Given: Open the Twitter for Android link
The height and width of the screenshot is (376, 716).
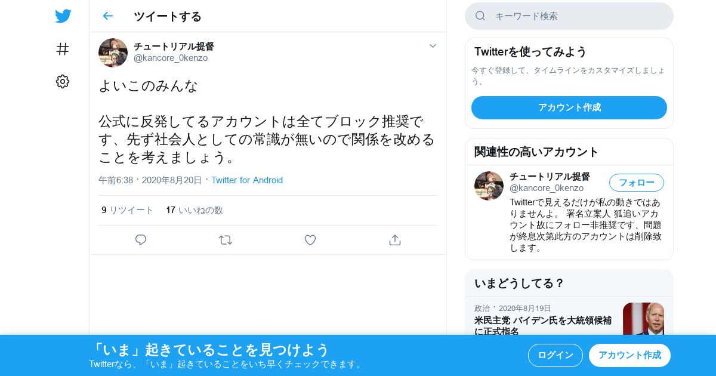Looking at the screenshot, I should 247,180.
